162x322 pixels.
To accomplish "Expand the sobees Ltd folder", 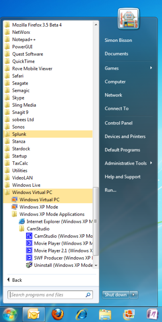I will click(x=48, y=120).
